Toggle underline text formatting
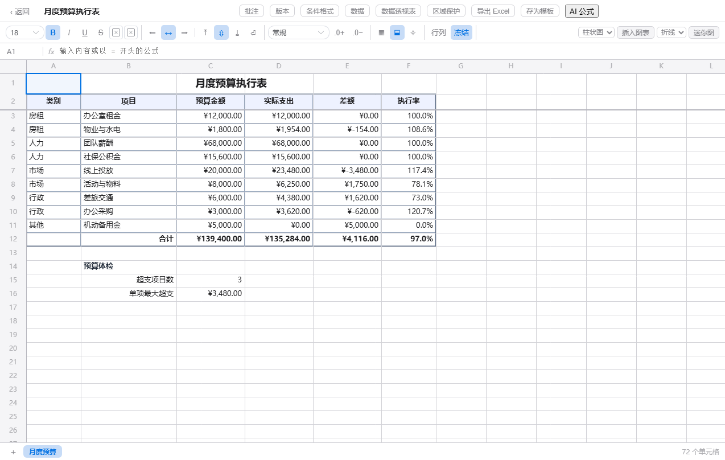 (x=85, y=32)
